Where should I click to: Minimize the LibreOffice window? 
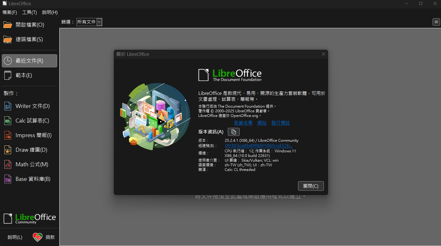pos(407,3)
